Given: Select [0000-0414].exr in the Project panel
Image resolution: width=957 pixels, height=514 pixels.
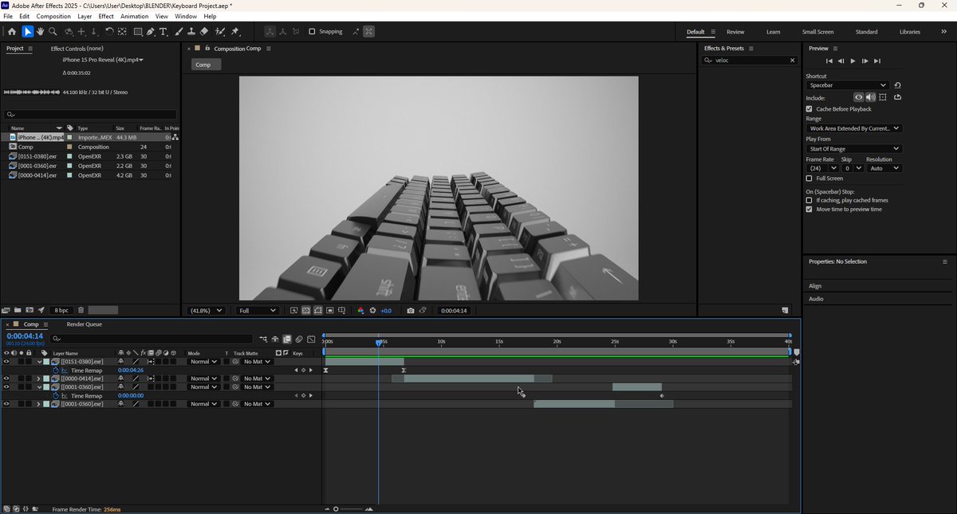Looking at the screenshot, I should click(x=37, y=175).
